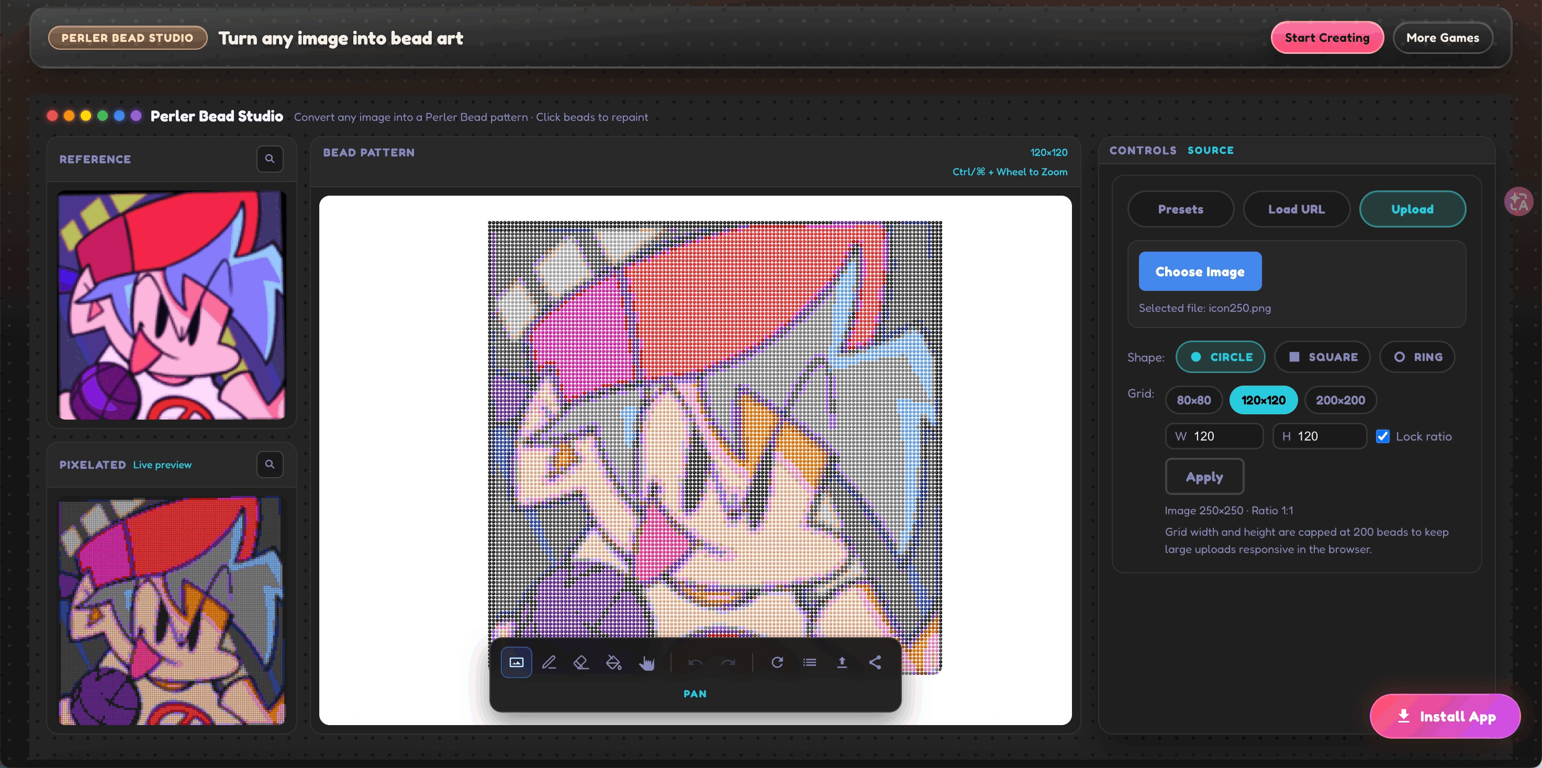Zoom the Reference panel with magnifier icon

[270, 159]
